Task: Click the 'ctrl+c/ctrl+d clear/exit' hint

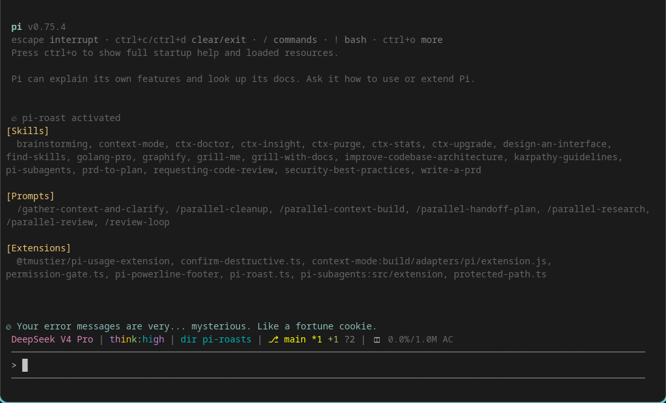Action: coord(181,40)
